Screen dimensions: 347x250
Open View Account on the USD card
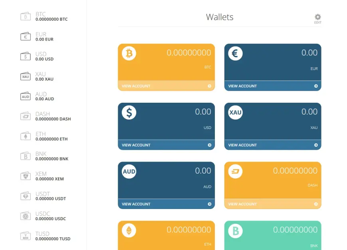click(x=166, y=145)
